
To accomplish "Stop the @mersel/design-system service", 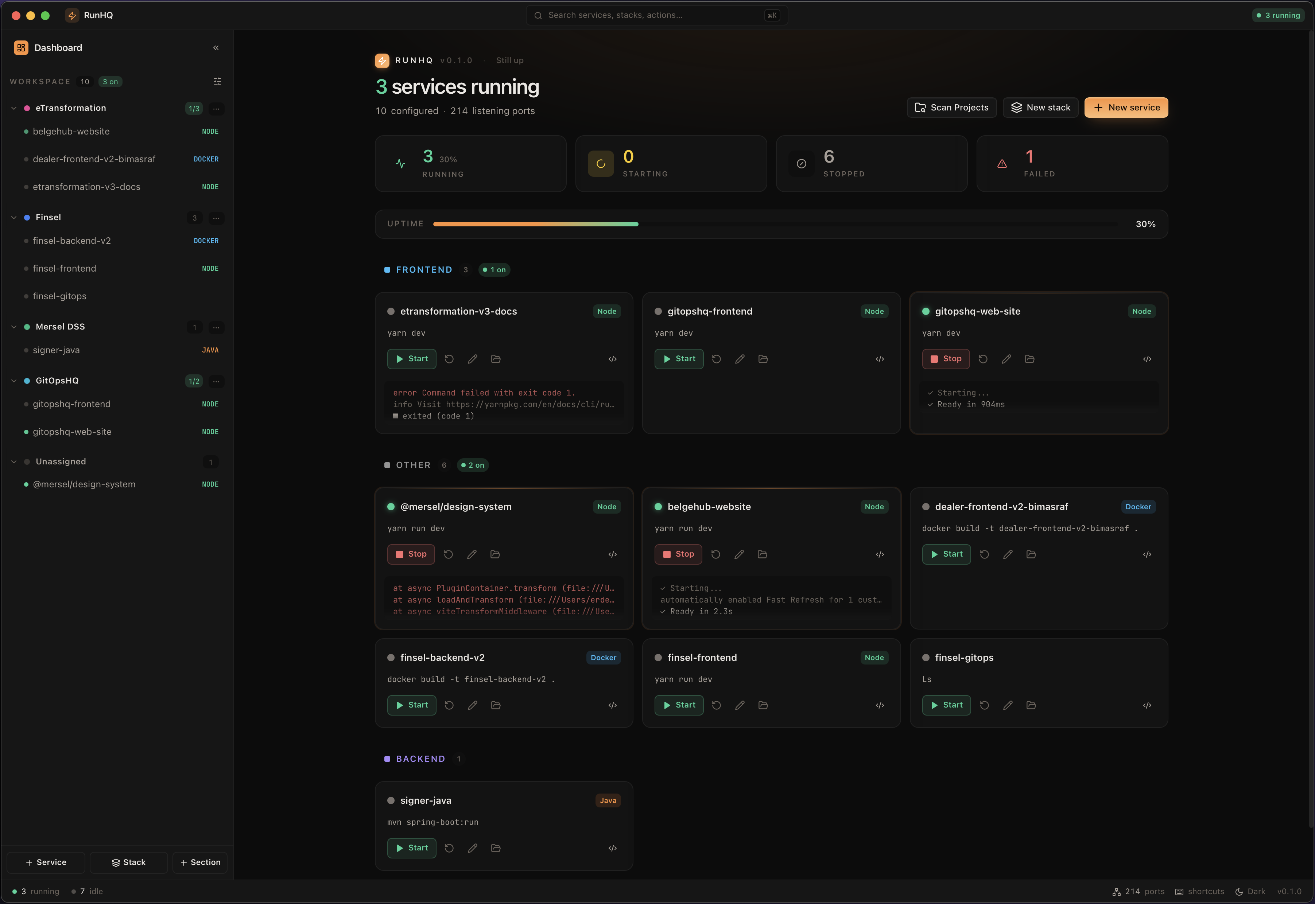I will (411, 554).
